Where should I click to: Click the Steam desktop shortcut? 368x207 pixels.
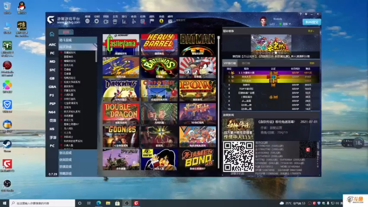click(7, 145)
